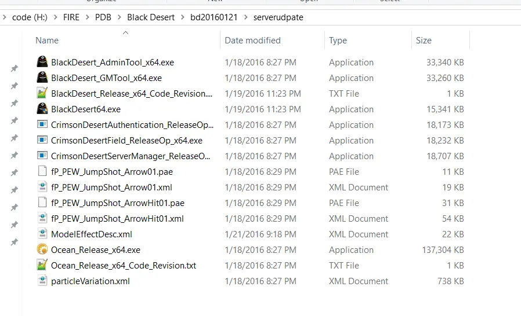This screenshot has width=521, height=316.
Task: Expand the chevron after Black Desert breadcrumb
Action: [182, 17]
